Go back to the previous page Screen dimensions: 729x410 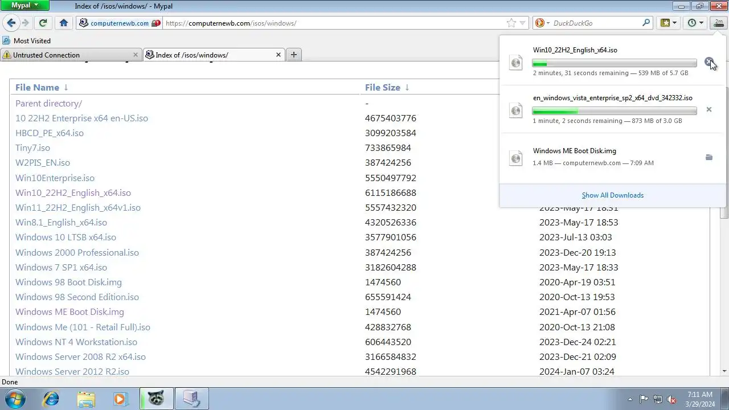pos(11,23)
